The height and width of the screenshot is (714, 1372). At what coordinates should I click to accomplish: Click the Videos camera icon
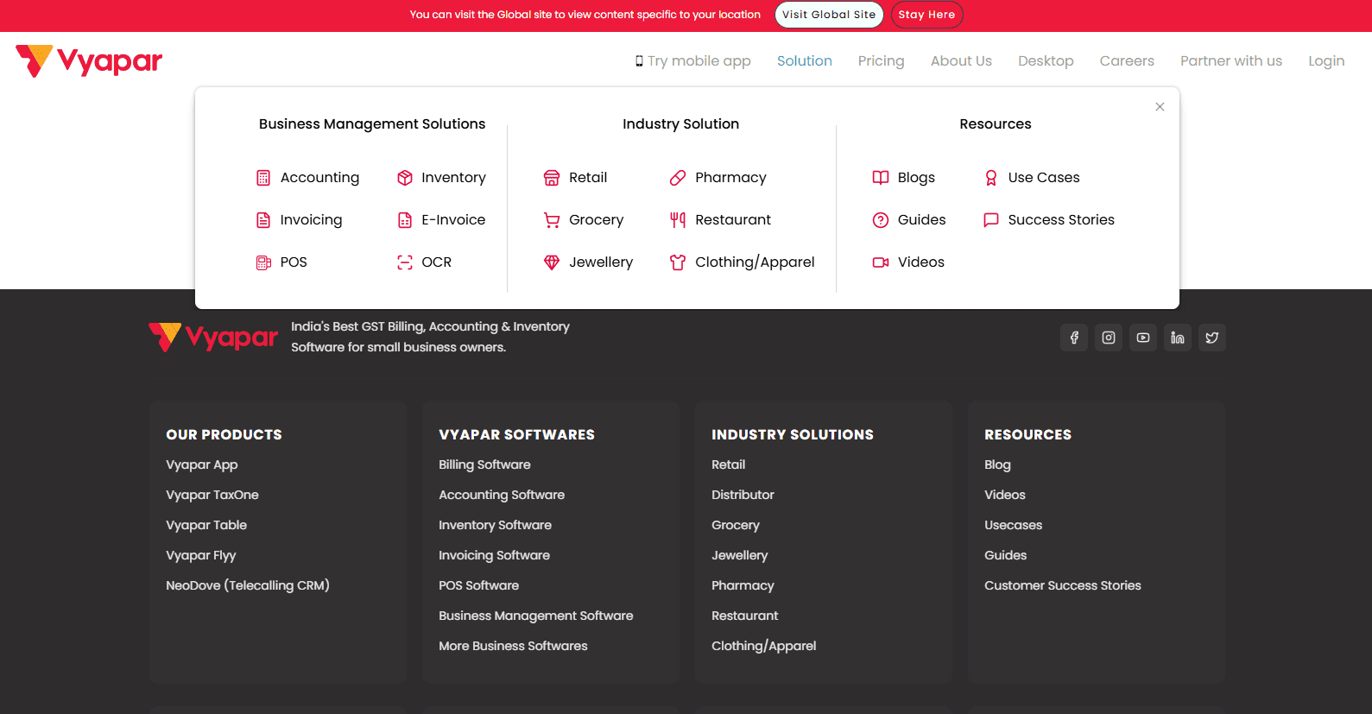[881, 262]
